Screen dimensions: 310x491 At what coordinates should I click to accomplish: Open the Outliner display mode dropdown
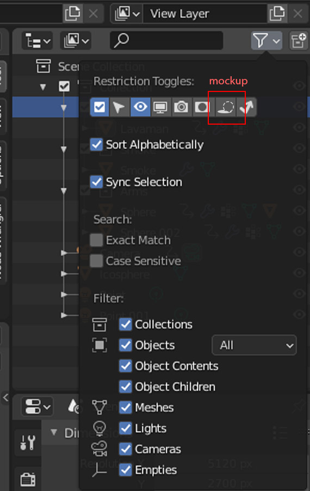[76, 41]
